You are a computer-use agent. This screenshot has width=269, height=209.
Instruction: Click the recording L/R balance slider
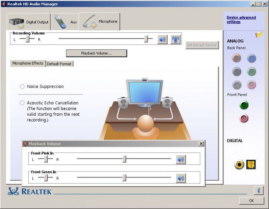pyautogui.click(x=27, y=39)
